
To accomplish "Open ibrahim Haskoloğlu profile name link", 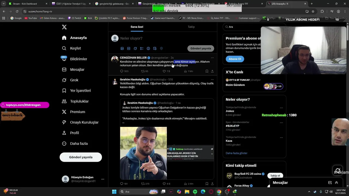I will coord(133,79).
